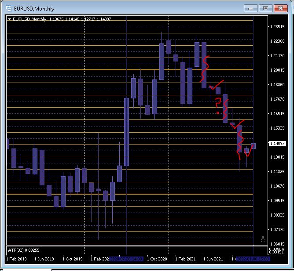The width and height of the screenshot is (294, 271).
Task: Click the 1 Feb 2021 date label
Action: [185, 259]
